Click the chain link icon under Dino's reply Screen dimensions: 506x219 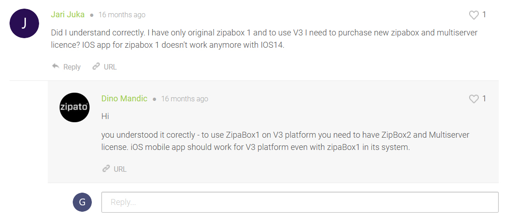tap(106, 169)
